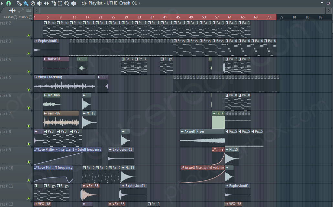333x207 pixels.
Task: Open the main menu triangle at top left
Action: pyautogui.click(x=2, y=4)
